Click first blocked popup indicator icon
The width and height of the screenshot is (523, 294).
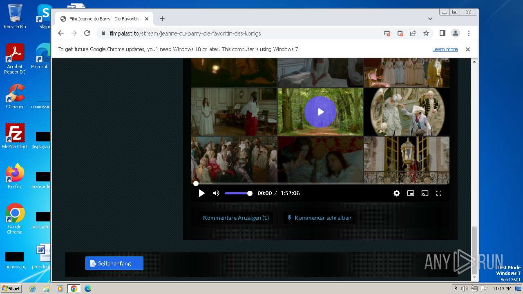point(387,33)
